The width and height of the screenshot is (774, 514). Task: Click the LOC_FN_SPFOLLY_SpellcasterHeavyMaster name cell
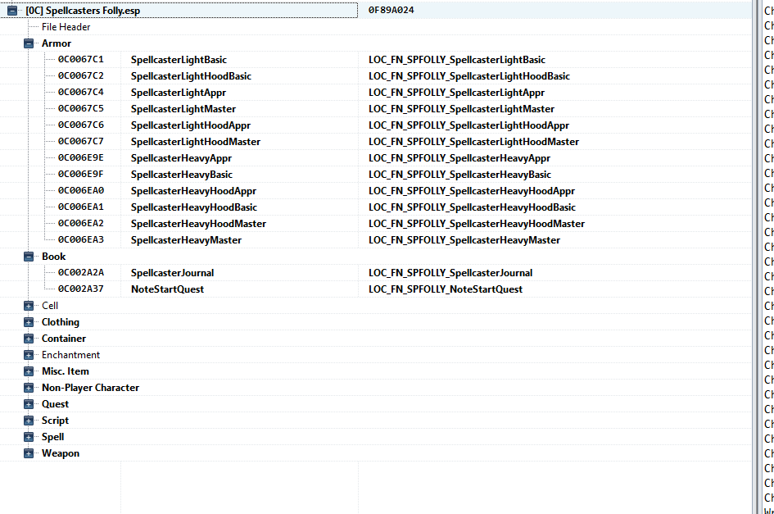[464, 240]
